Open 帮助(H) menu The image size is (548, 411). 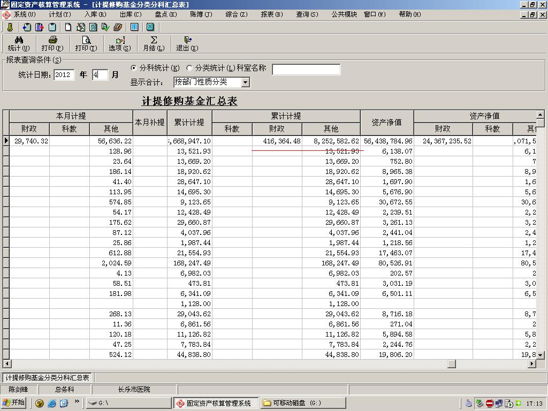[409, 14]
